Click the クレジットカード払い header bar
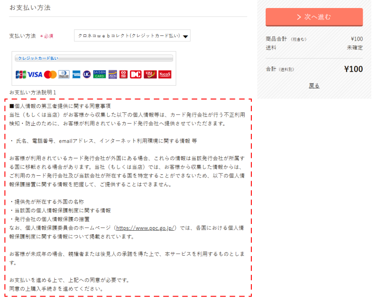377x298 pixels. [94, 58]
